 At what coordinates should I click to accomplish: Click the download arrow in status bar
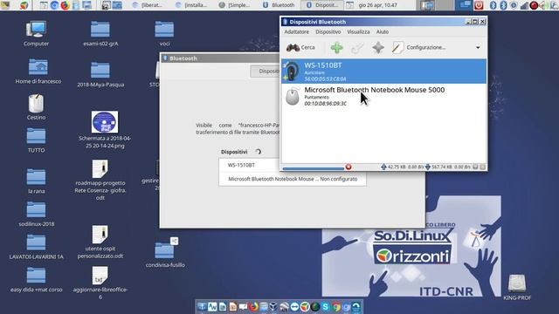tap(427, 167)
